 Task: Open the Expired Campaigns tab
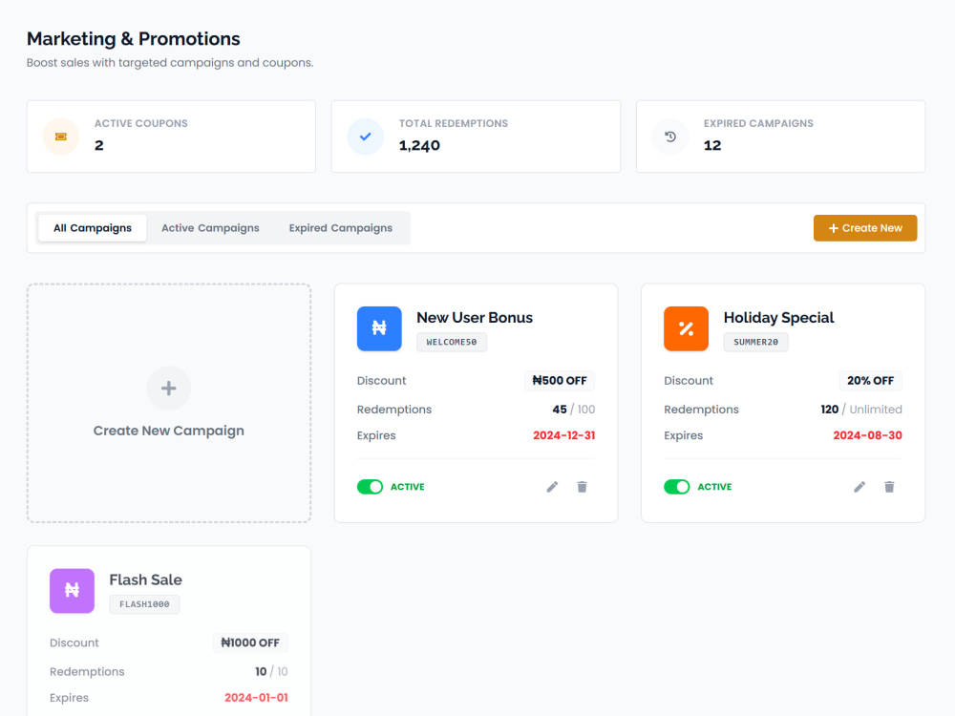(341, 228)
